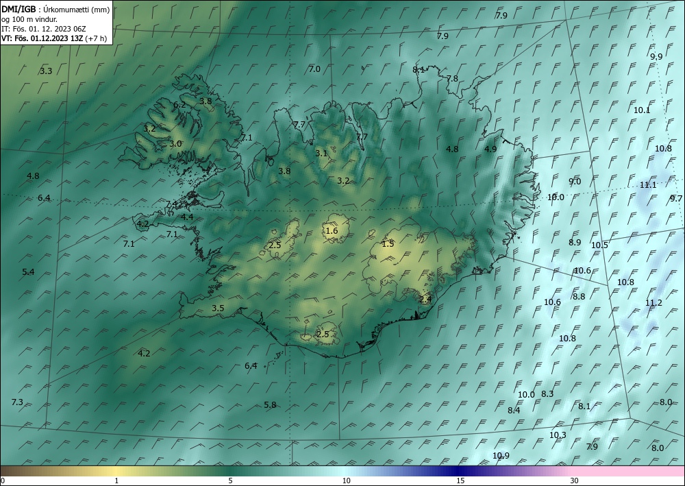Click the 15 tick label on the color scale
The height and width of the screenshot is (486, 685).
[x=460, y=481]
